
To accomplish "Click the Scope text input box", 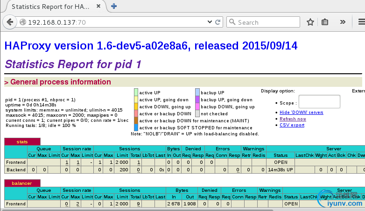I will tap(319, 102).
